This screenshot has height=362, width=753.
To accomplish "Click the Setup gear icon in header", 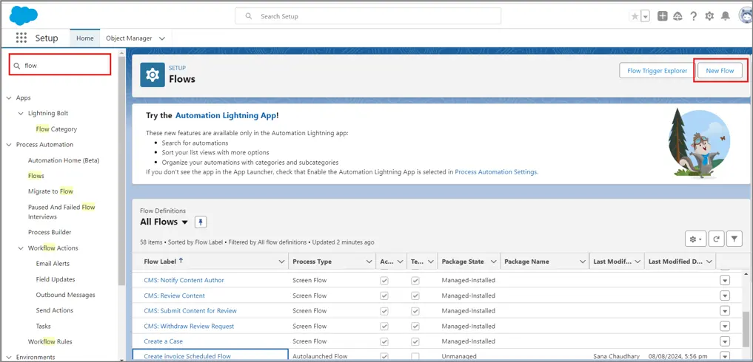I will 709,16.
